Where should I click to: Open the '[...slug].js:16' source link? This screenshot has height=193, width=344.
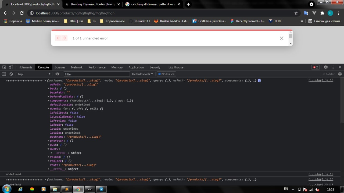321,80
